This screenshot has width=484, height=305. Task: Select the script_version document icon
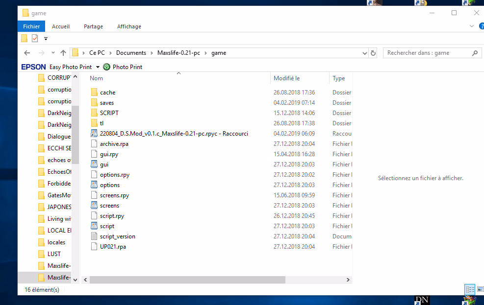(95, 236)
